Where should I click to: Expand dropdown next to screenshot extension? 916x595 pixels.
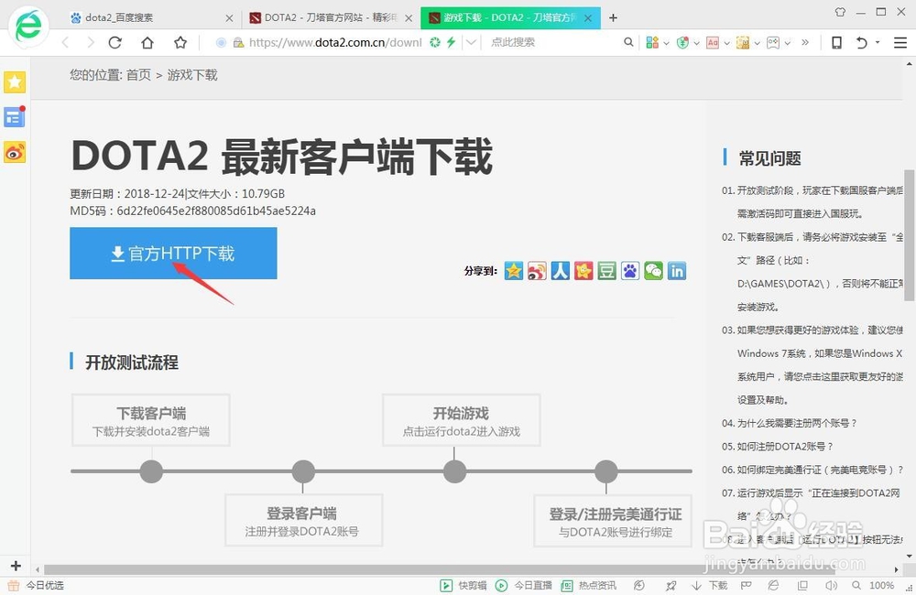tap(758, 43)
